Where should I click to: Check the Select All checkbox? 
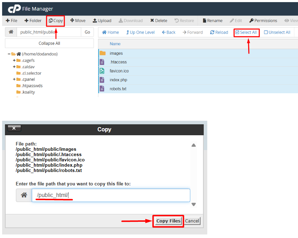coord(237,32)
